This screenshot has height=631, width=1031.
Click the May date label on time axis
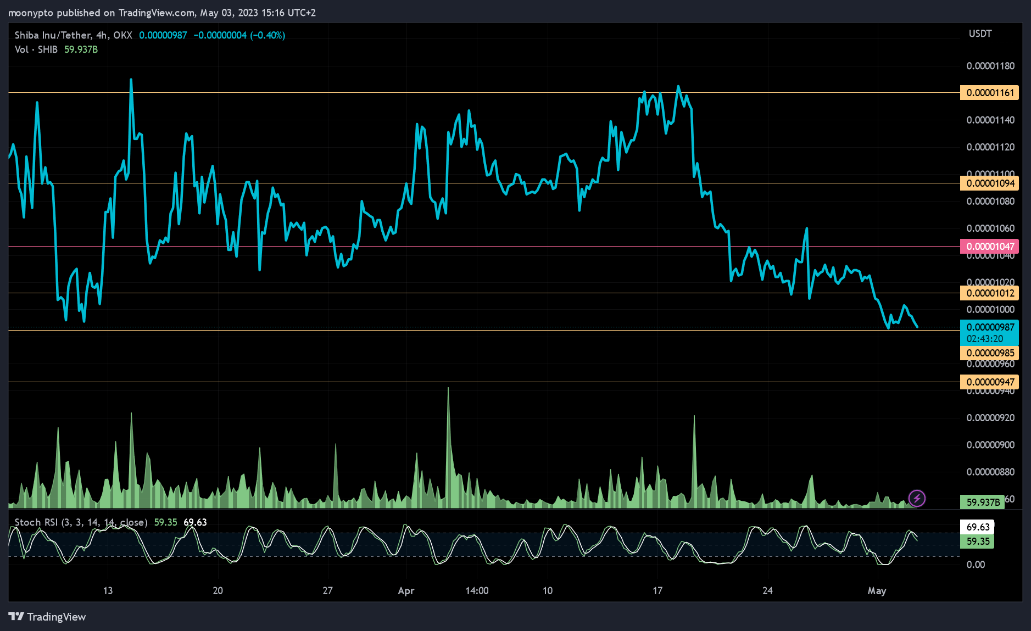877,591
